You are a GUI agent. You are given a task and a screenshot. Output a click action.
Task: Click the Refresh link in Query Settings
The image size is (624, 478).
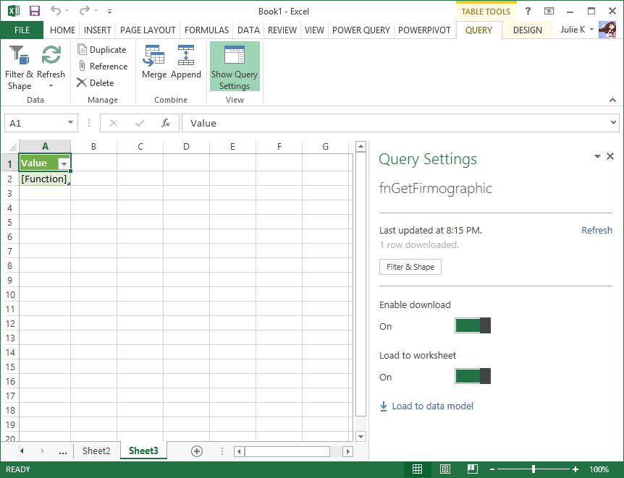(x=596, y=230)
